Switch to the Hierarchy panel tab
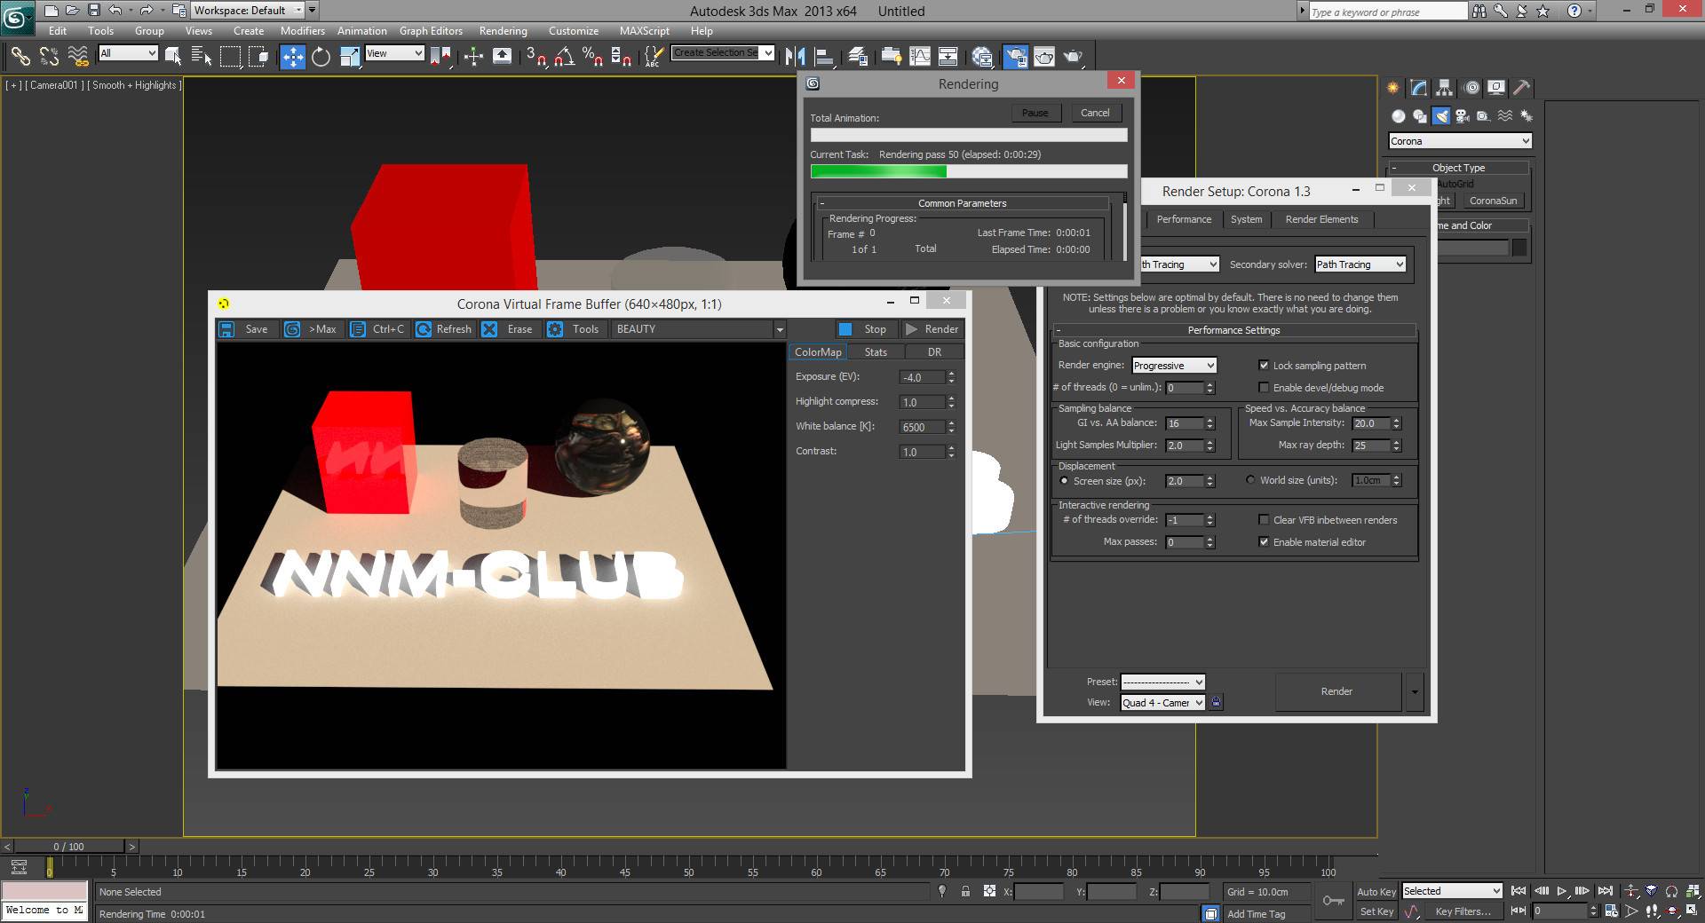Screen dimensions: 1705x923 (x=1444, y=88)
